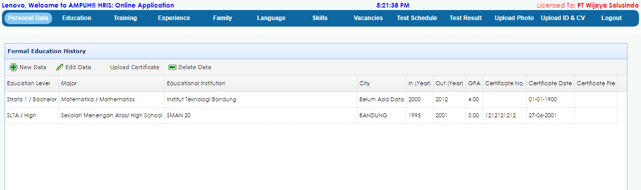This screenshot has width=641, height=190.
Task: Switch to the Education tab
Action: click(77, 18)
